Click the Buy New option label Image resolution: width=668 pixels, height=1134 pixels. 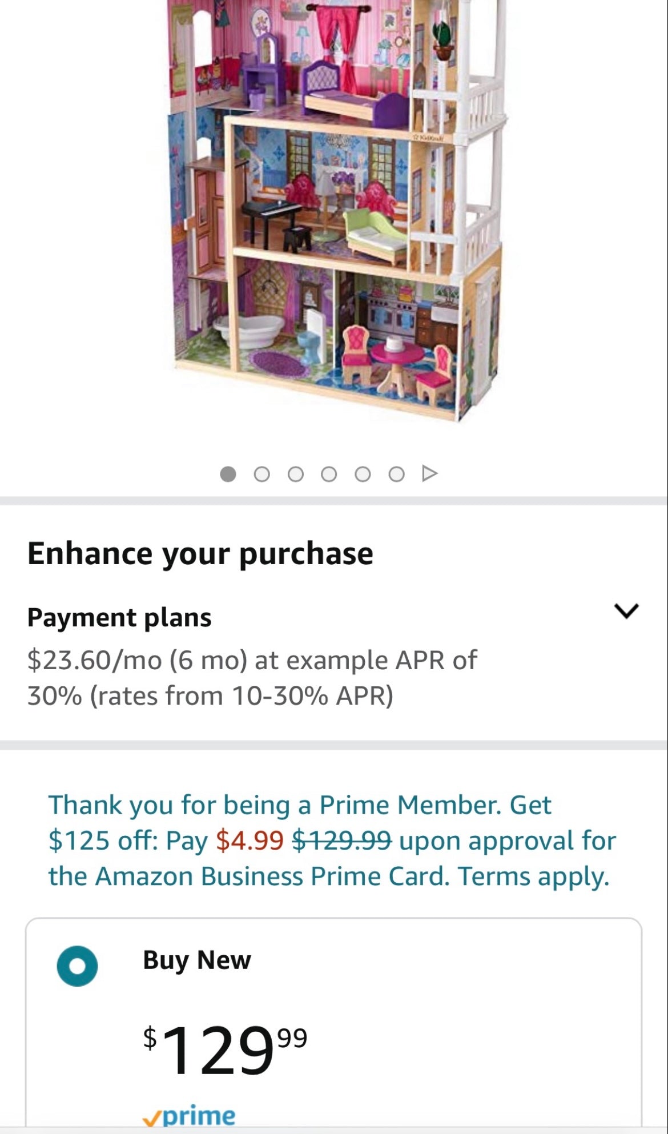tap(196, 960)
